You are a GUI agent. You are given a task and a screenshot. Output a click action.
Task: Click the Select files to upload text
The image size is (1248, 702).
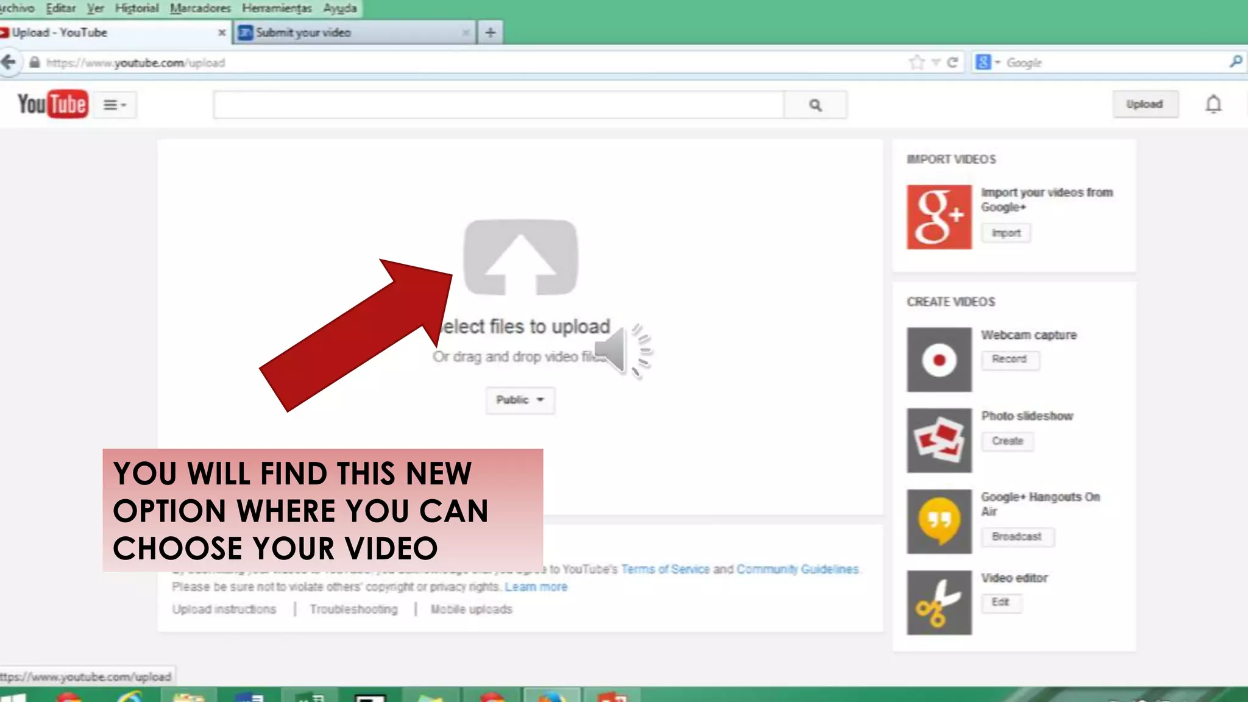[524, 327]
